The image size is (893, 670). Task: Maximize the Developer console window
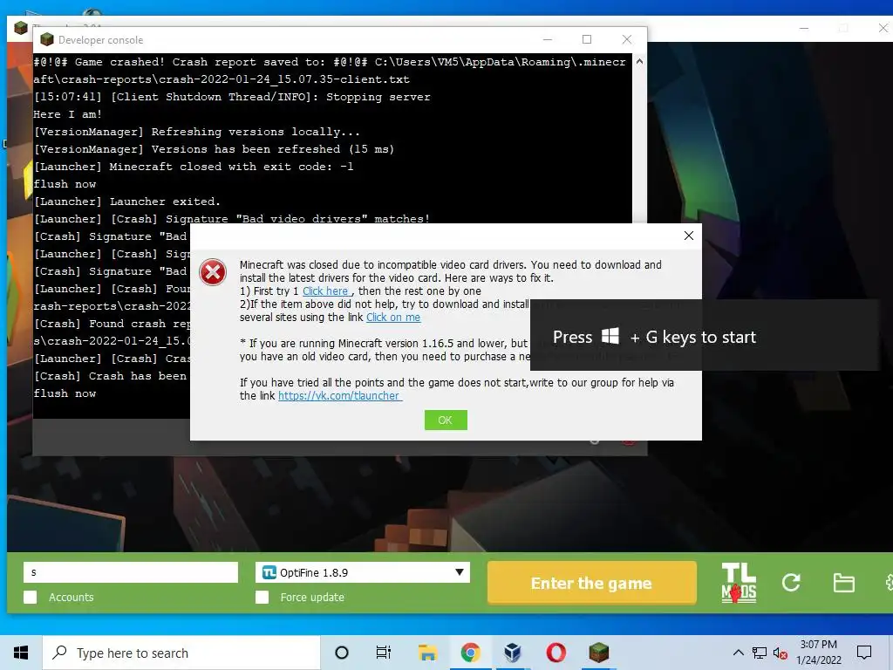[x=587, y=39]
